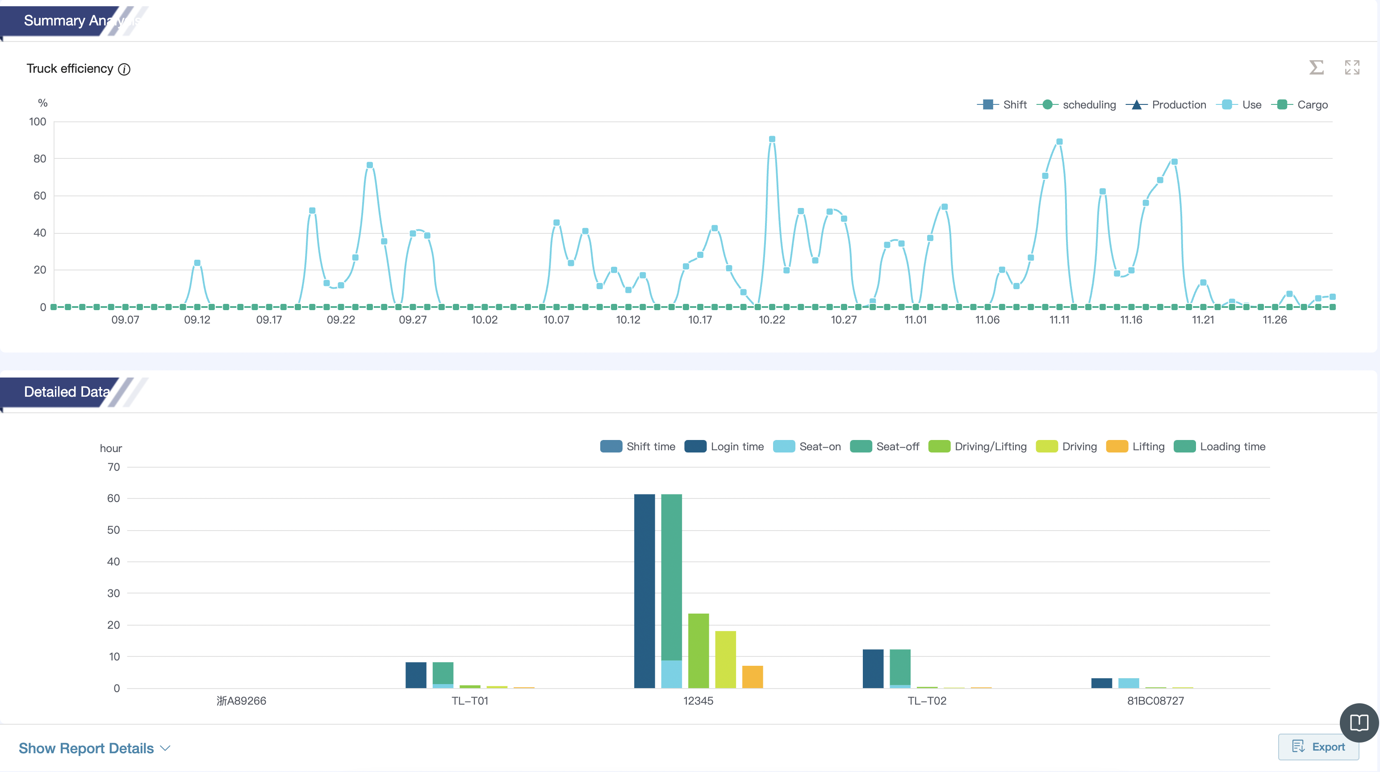Click the Truck efficiency title
This screenshot has width=1380, height=772.
(x=70, y=69)
